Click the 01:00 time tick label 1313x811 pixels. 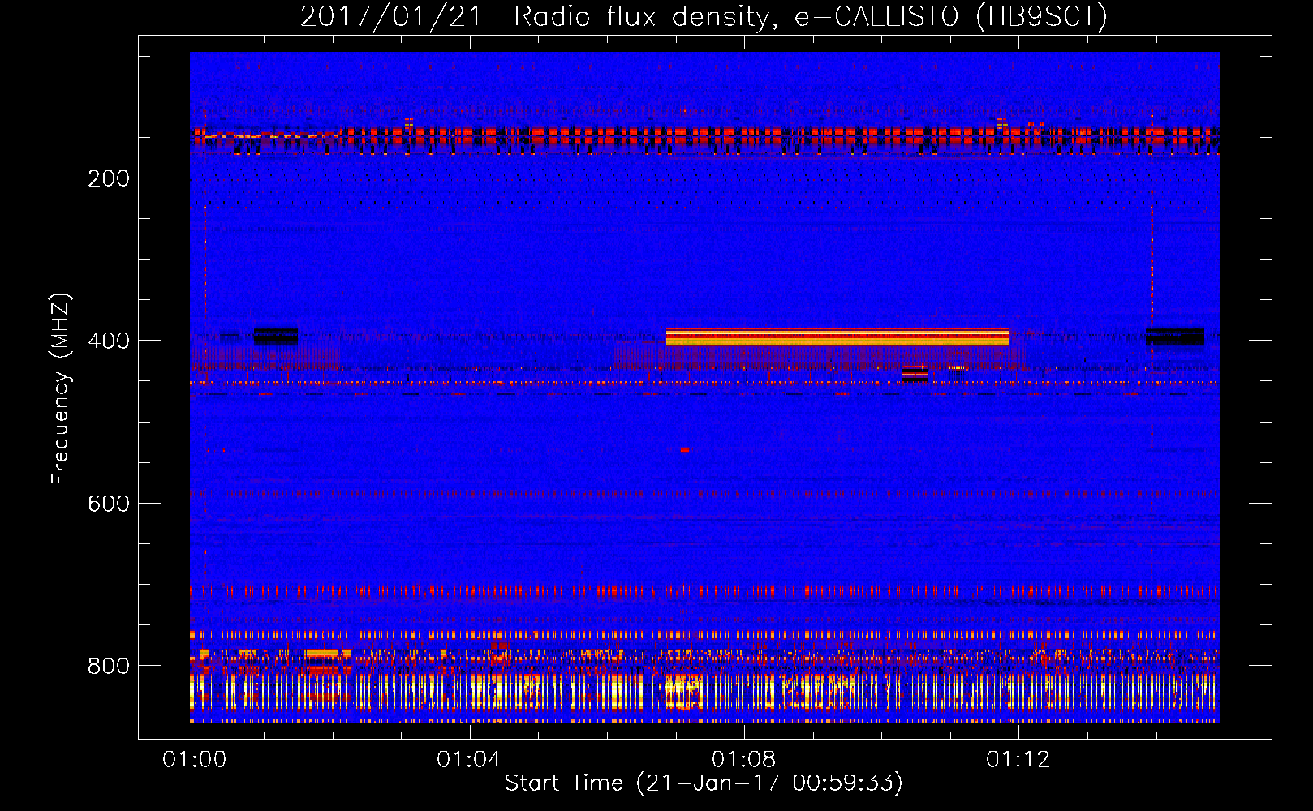click(195, 760)
